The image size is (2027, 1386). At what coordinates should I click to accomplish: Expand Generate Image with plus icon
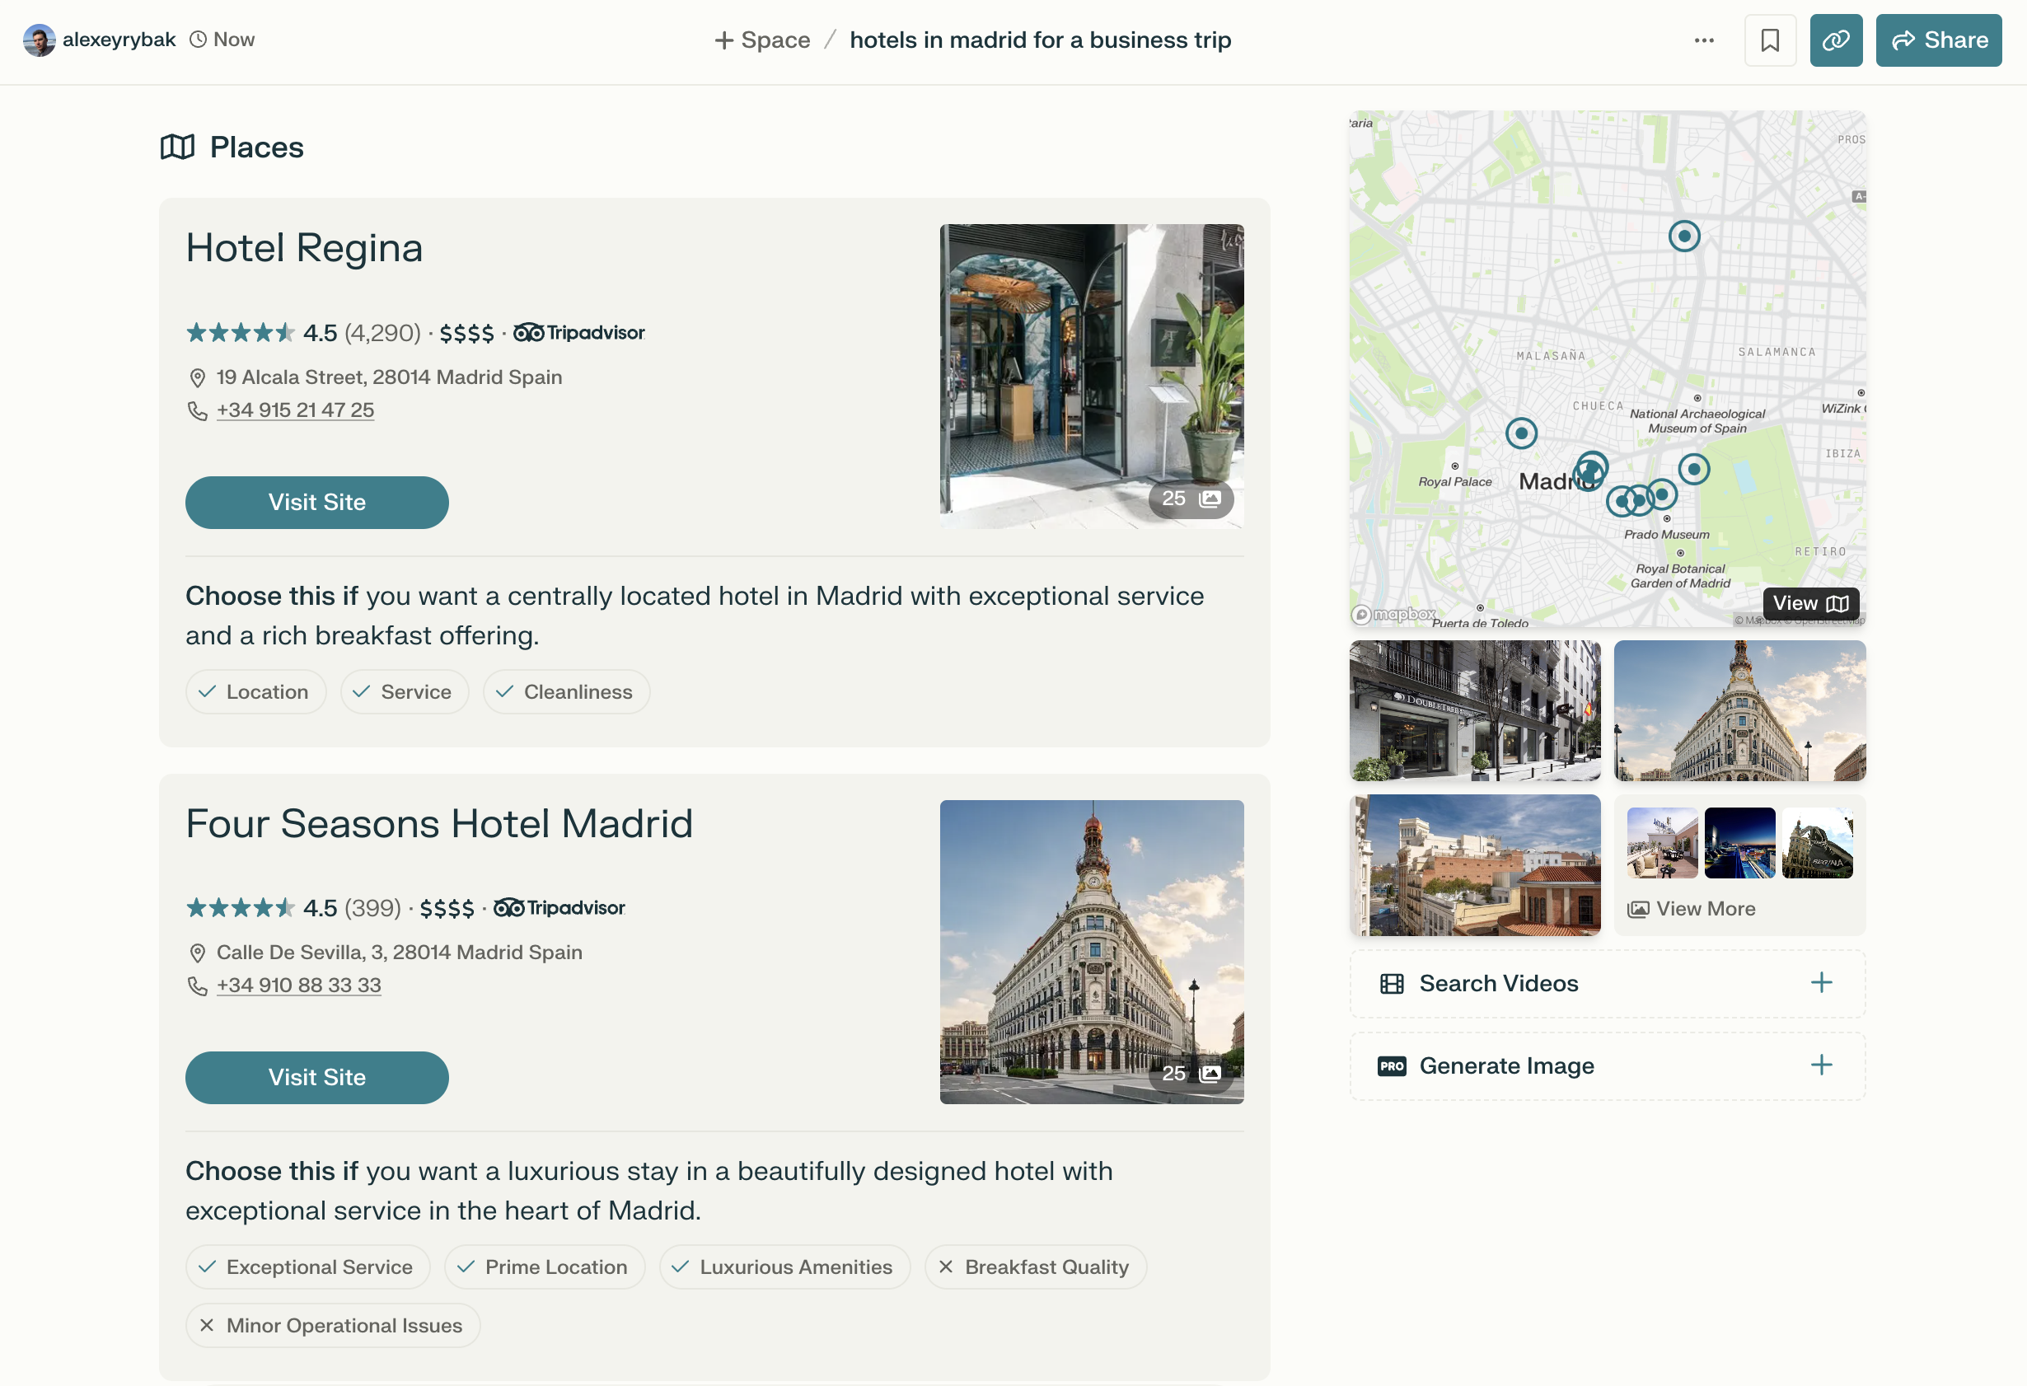click(1821, 1065)
